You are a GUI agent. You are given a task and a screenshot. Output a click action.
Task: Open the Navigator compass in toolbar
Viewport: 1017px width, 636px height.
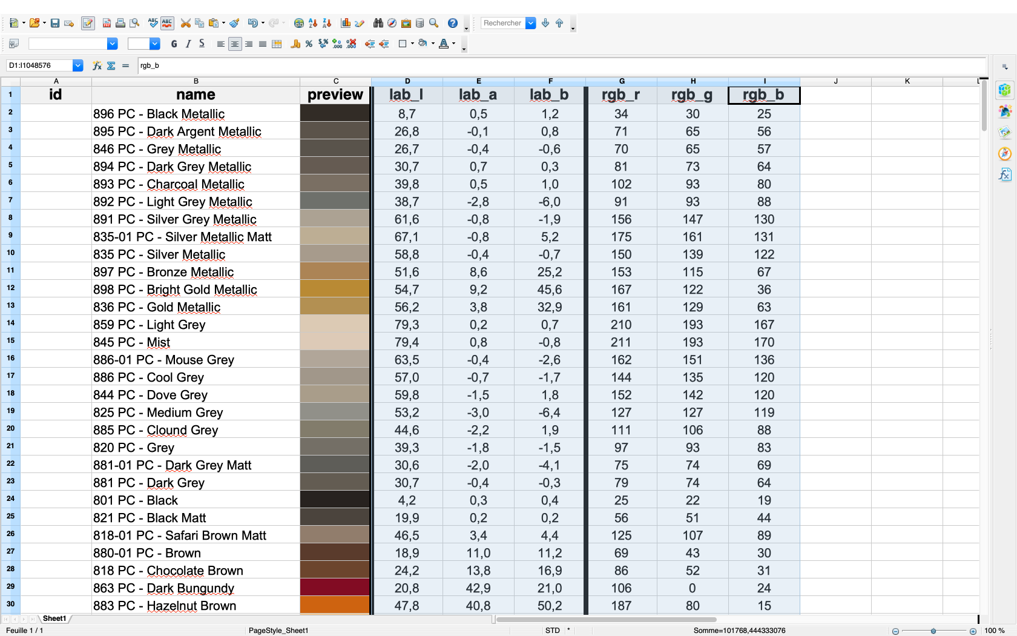[x=392, y=23]
